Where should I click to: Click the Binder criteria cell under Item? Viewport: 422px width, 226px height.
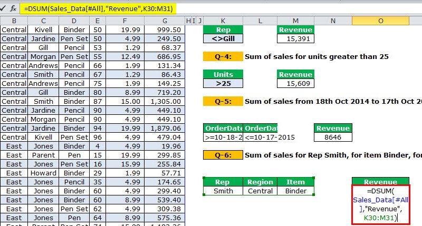point(295,191)
